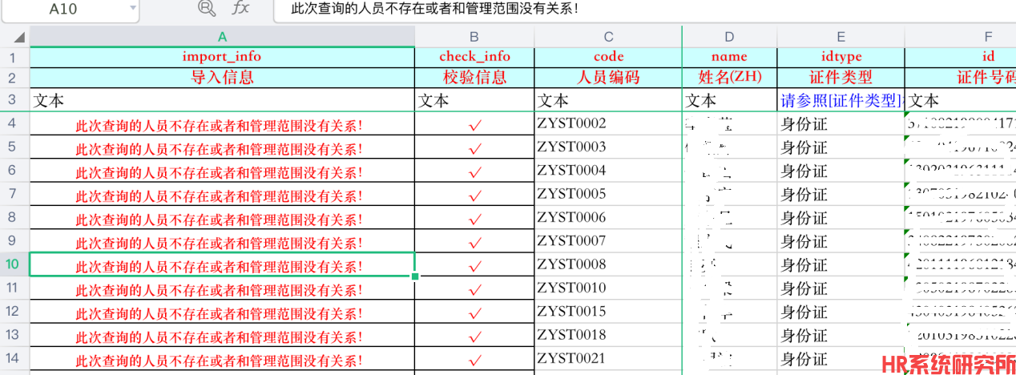This screenshot has width=1016, height=375.
Task: Click the select-all corner triangle
Action: click(18, 37)
